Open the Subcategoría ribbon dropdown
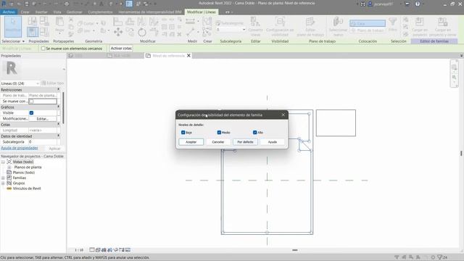464x261 pixels. coord(231,30)
